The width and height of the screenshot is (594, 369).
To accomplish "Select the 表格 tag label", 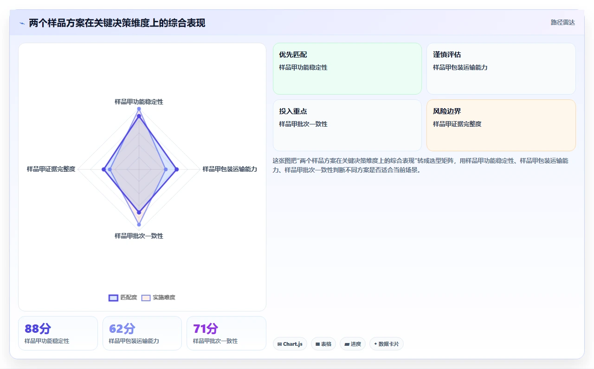I will pos(326,344).
